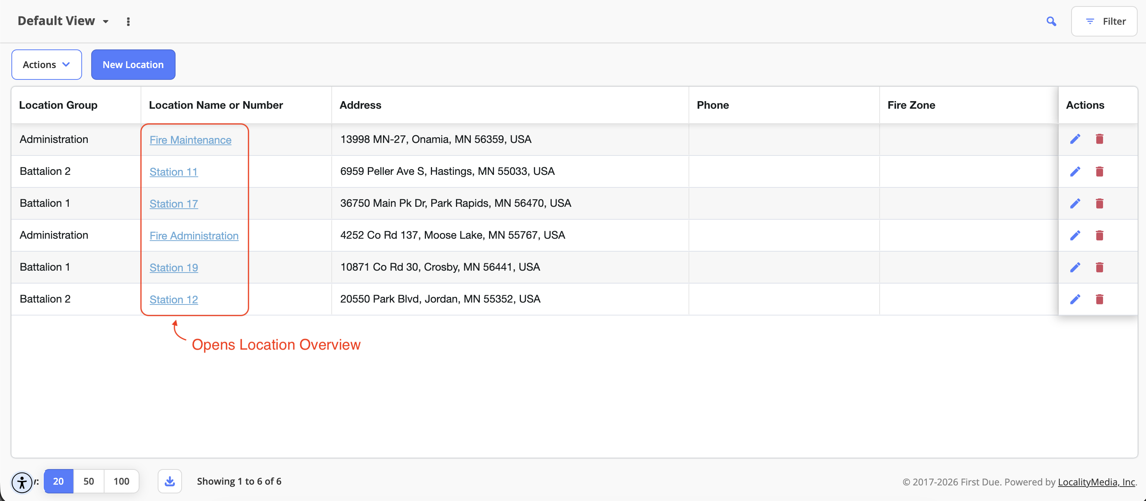Edit the Station 12 row

pos(1075,300)
